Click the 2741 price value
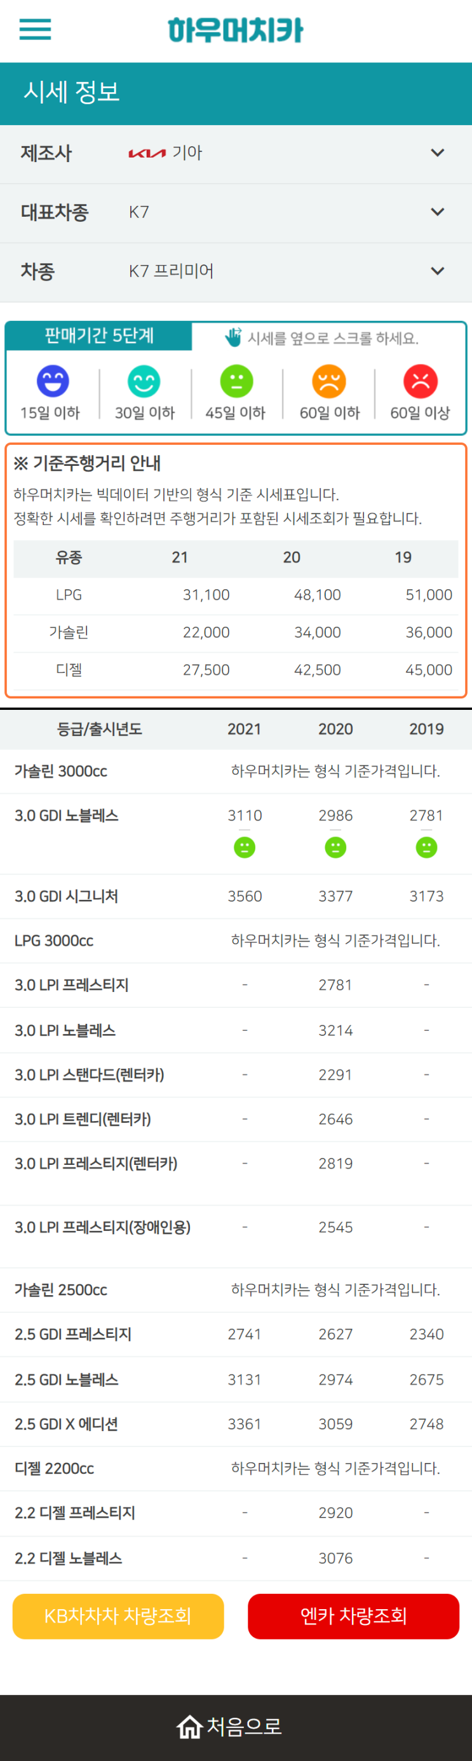Screen dimensions: 472x1761 tap(245, 1335)
